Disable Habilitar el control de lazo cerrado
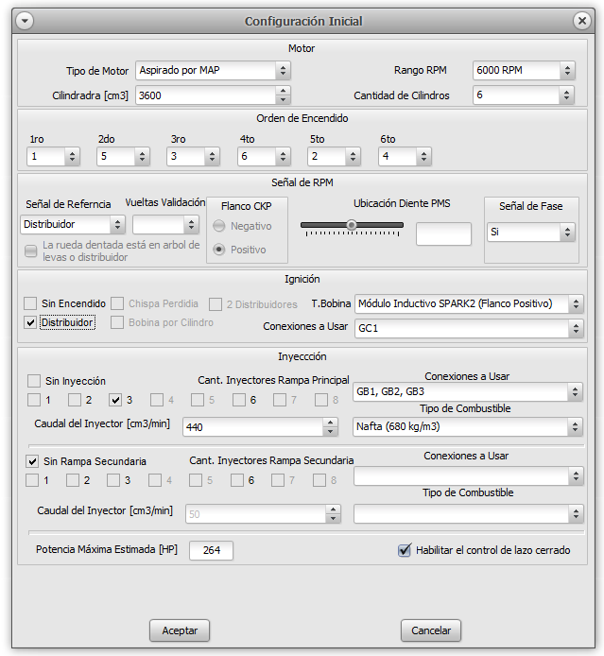Screen dimensions: 604x656 click(x=404, y=550)
